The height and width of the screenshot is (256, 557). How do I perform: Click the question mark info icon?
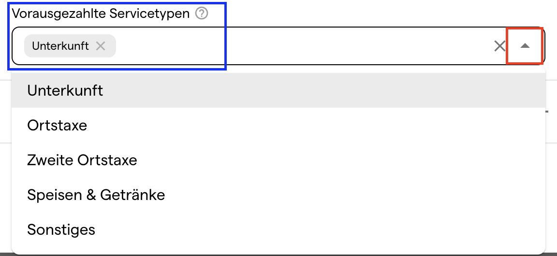tap(202, 14)
